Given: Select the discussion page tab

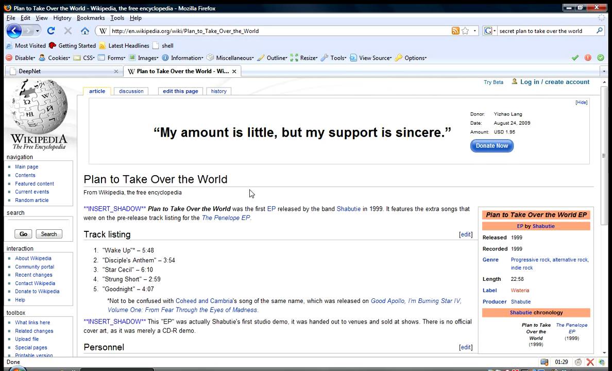Looking at the screenshot, I should pyautogui.click(x=131, y=91).
